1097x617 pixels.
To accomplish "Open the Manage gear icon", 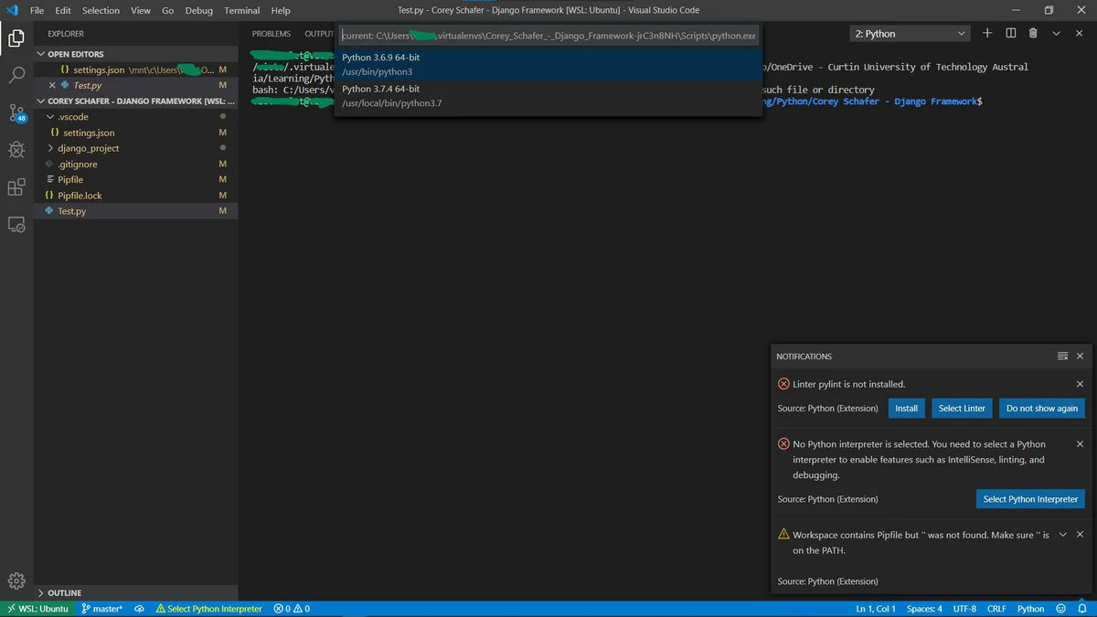I will coord(16,580).
